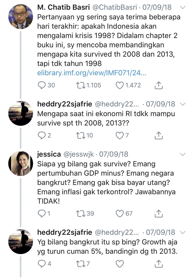The width and height of the screenshot is (192, 278).
Task: Reply to last tweet with 4 replies
Action: [42, 264]
